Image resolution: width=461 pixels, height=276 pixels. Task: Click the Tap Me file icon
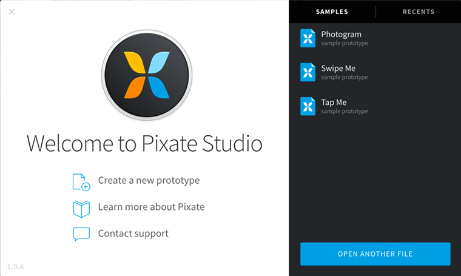point(308,106)
